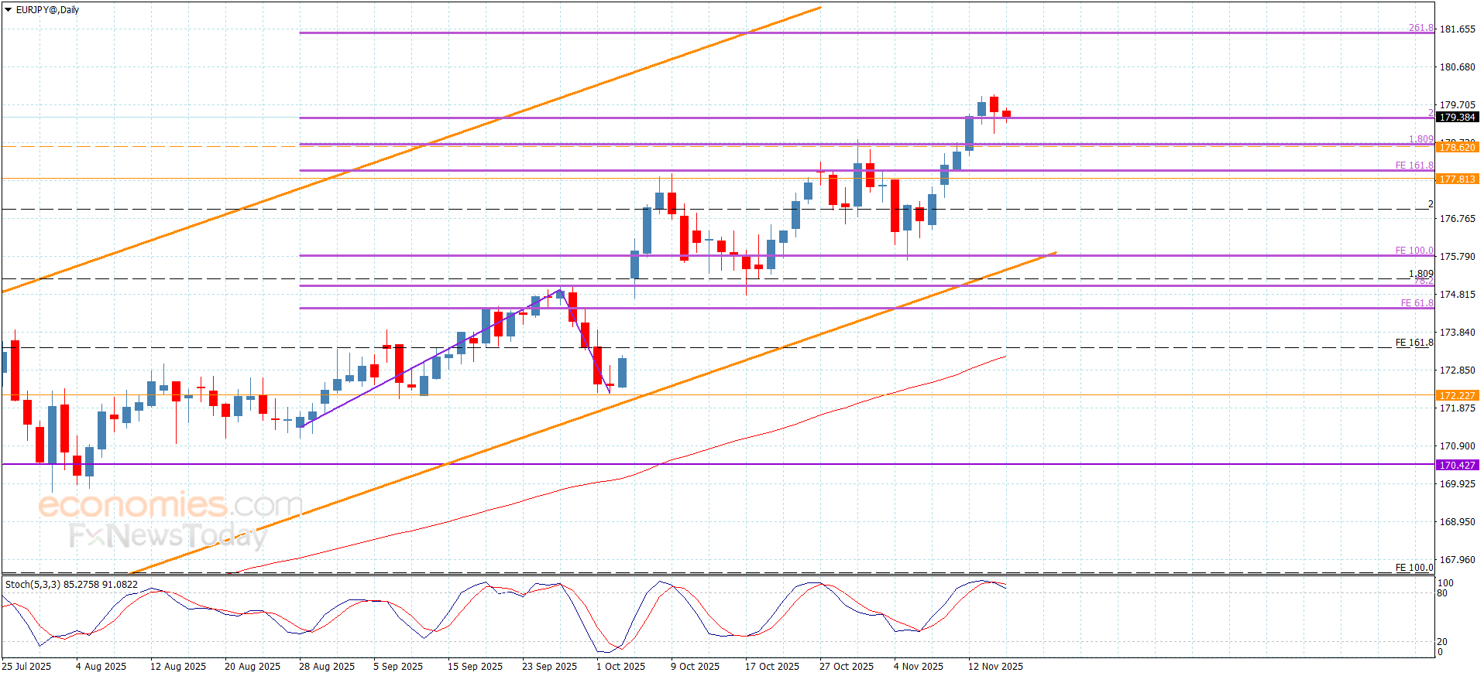Image resolution: width=1484 pixels, height=676 pixels.
Task: Click the most recent red candle
Action: pyautogui.click(x=1006, y=114)
